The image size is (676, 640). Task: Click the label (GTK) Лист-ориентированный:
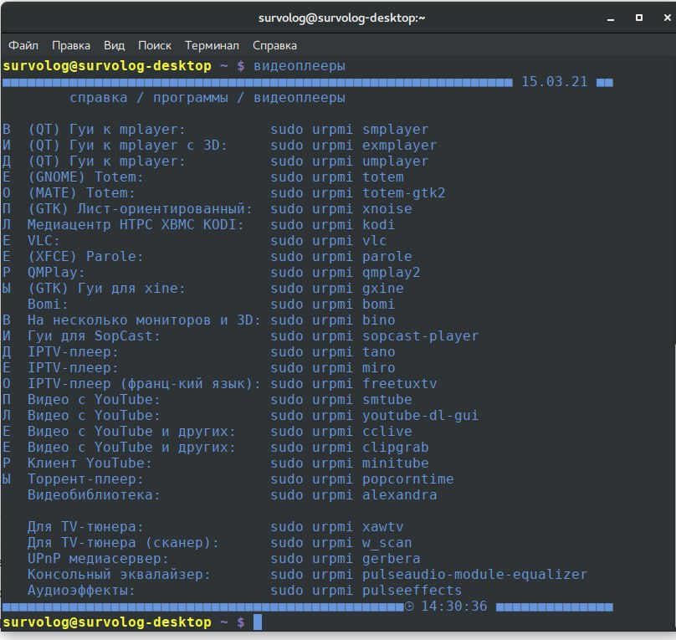(140, 209)
